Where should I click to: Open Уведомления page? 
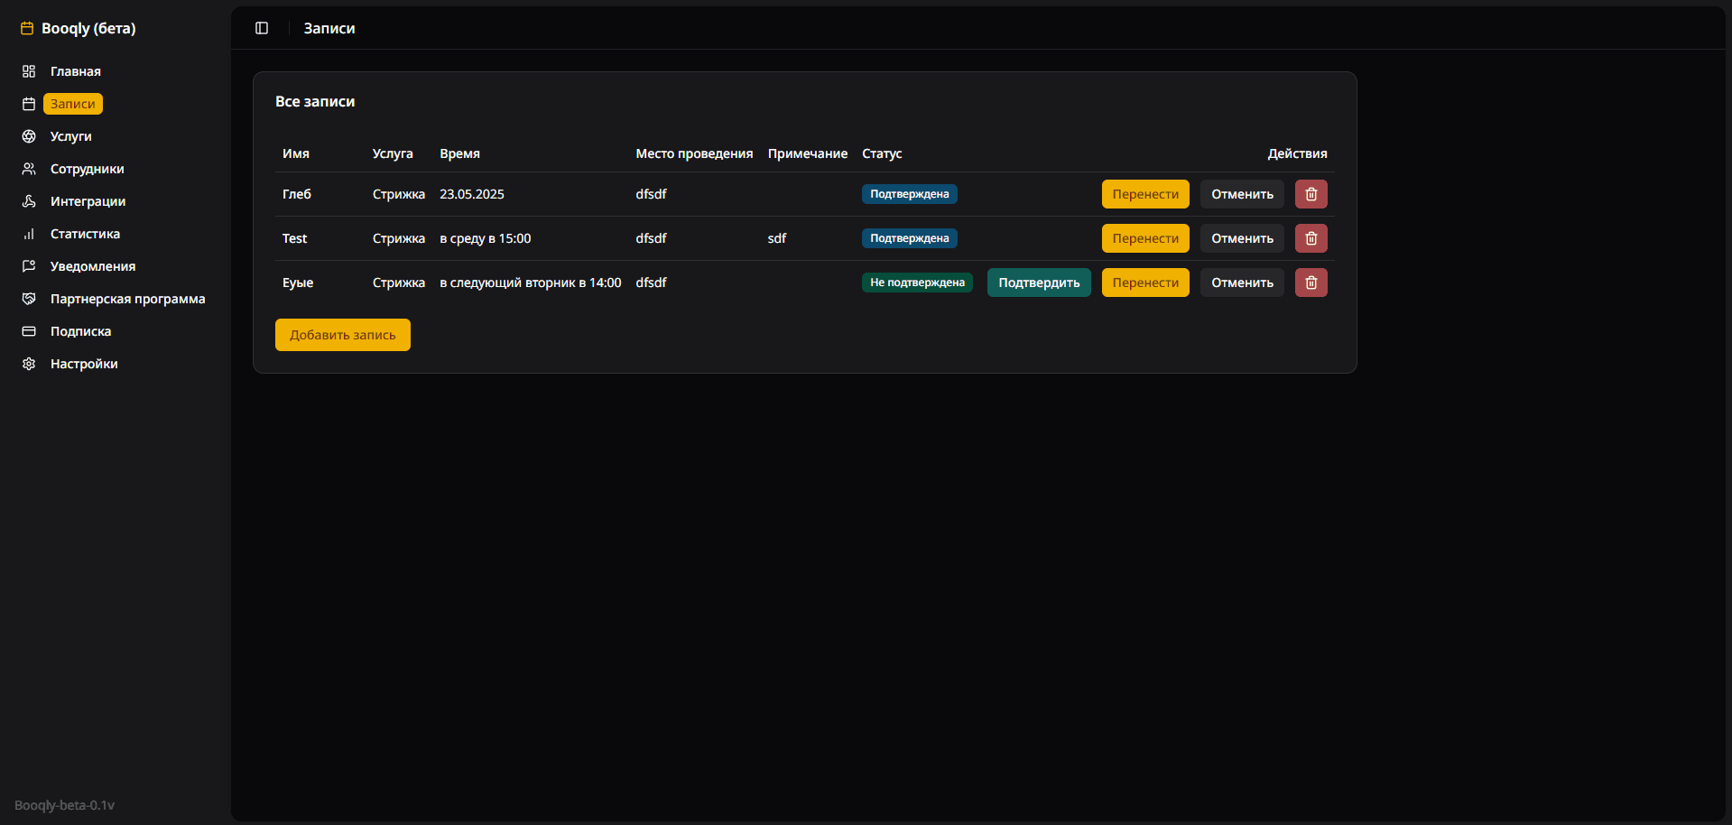pyautogui.click(x=93, y=266)
